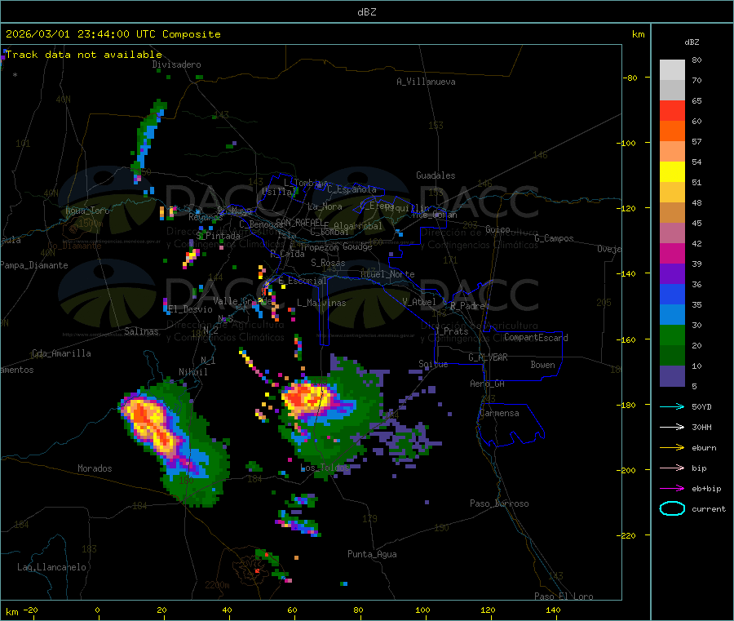Click the 'Paso_Barroso' map label
This screenshot has height=621, width=734.
(499, 503)
